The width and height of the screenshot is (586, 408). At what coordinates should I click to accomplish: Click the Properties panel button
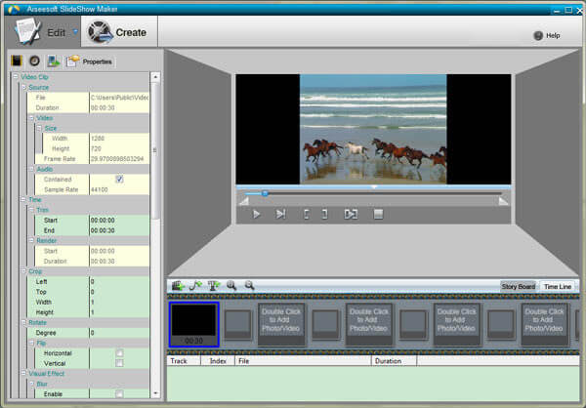pos(89,61)
